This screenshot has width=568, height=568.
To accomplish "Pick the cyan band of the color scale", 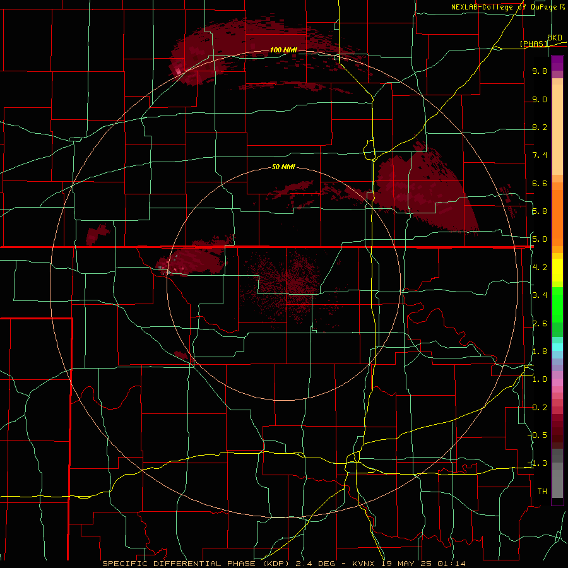I will [557, 347].
